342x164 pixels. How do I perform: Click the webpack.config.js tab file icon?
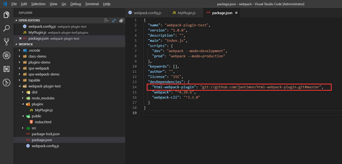(130, 12)
